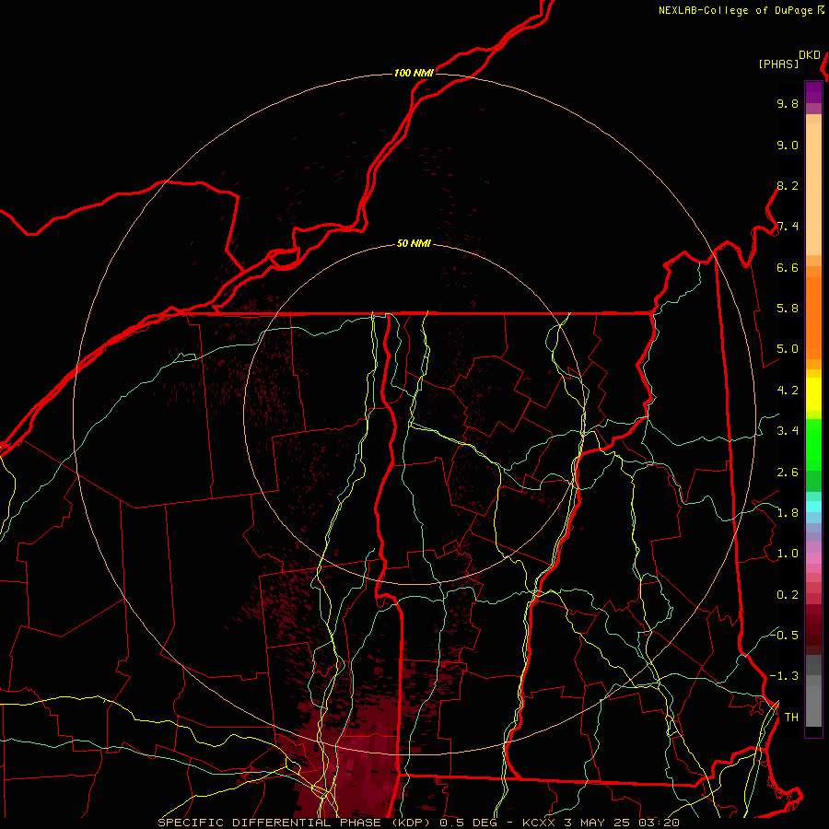Screen dimensions: 829x829
Task: Click the 4.2 legend value
Action: pos(788,391)
